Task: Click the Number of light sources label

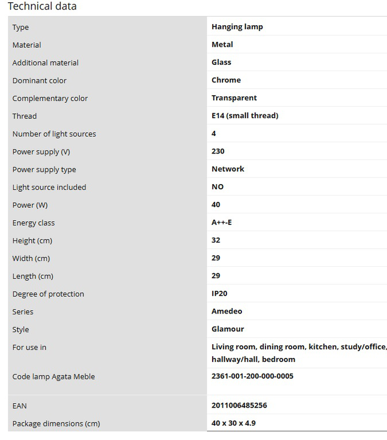Action: 54,134
